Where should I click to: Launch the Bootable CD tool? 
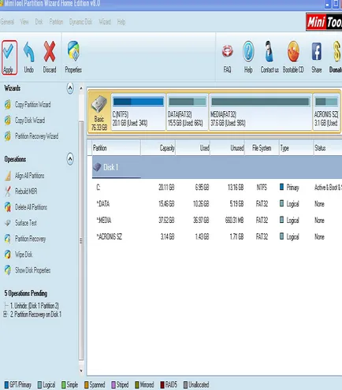tap(293, 58)
